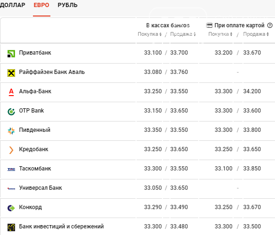The width and height of the screenshot is (275, 235).
Task: Open the Таскомбанк bank link
Action: pyautogui.click(x=35, y=169)
